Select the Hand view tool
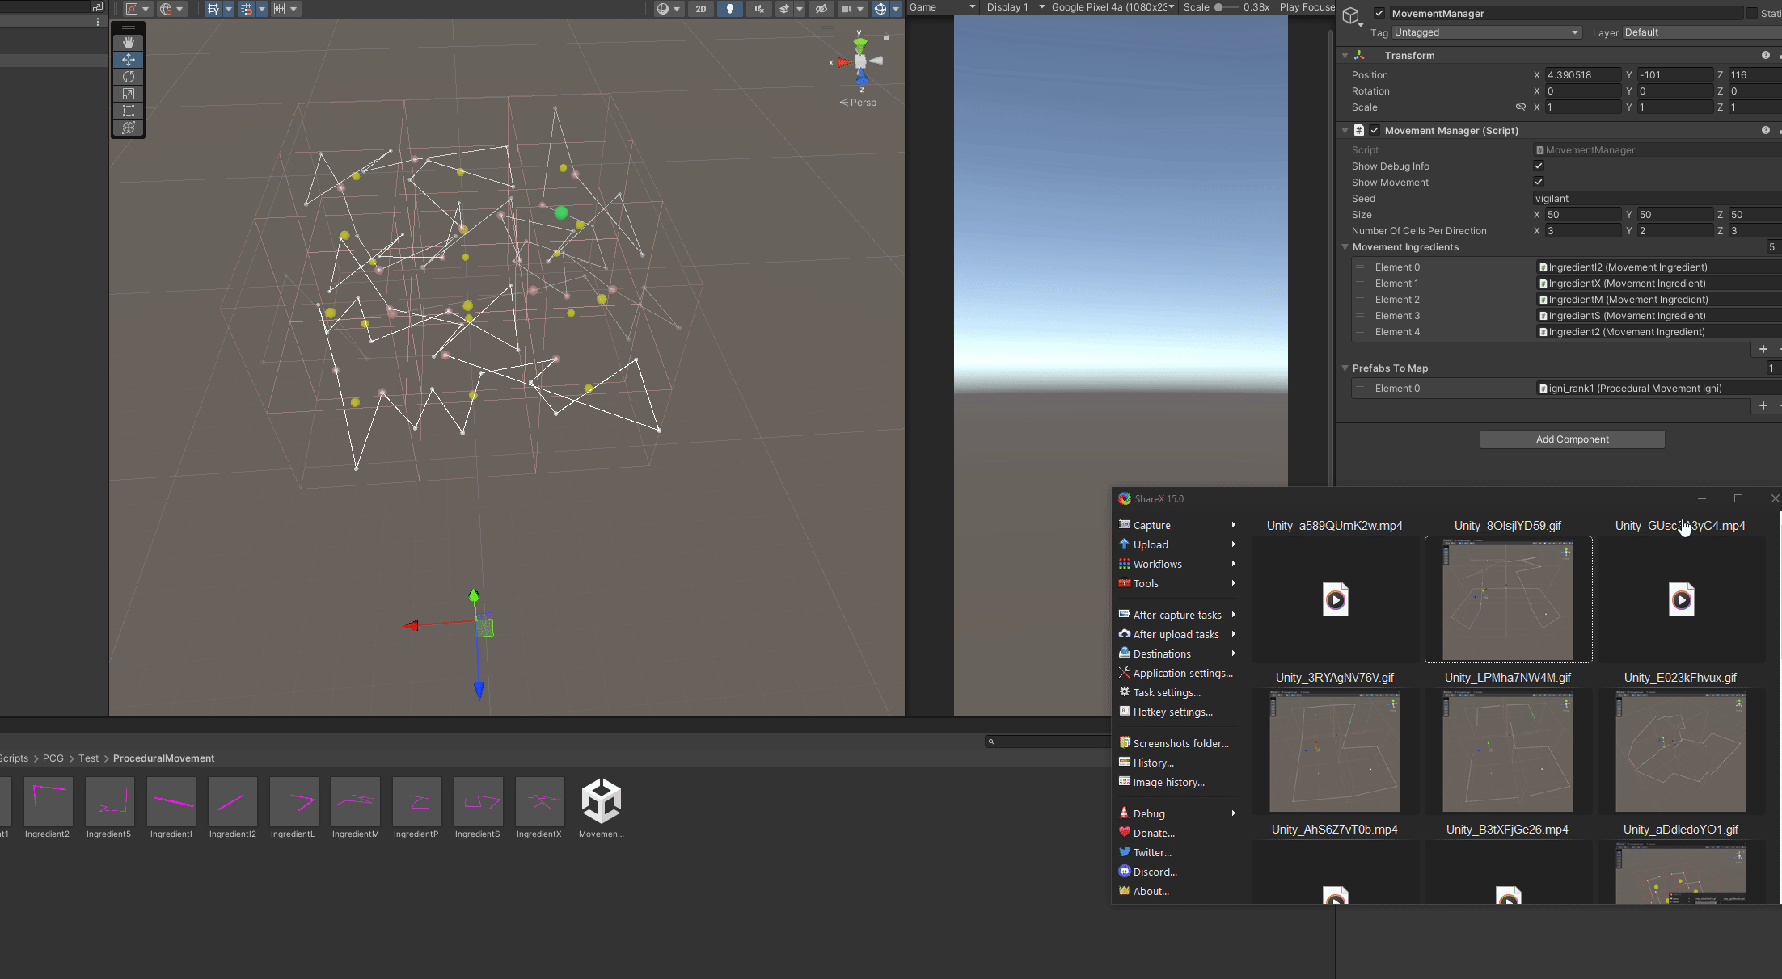 (x=129, y=43)
